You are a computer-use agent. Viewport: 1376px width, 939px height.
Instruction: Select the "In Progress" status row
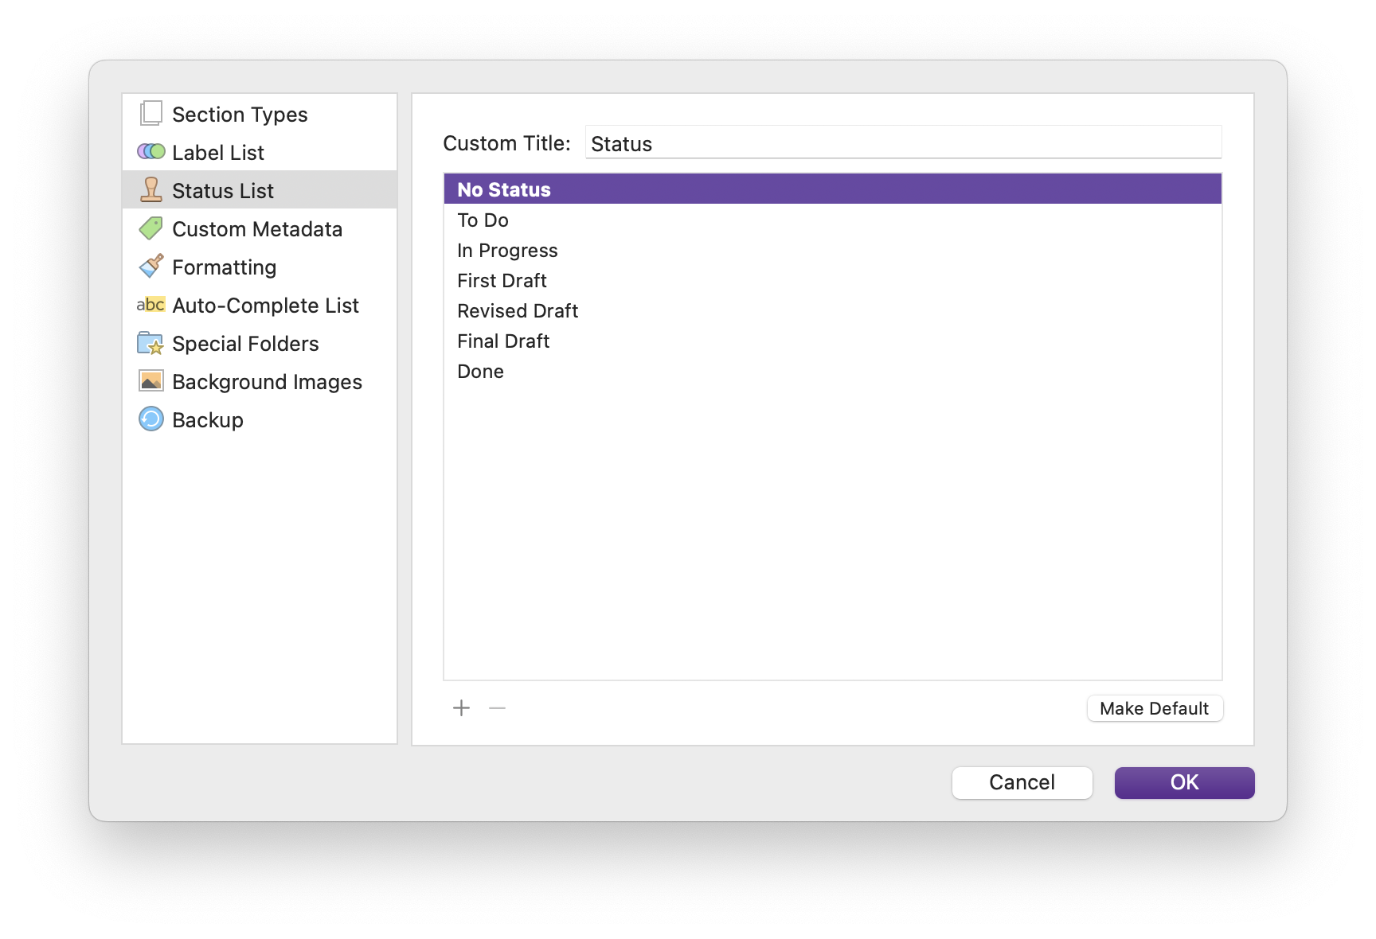pos(507,251)
